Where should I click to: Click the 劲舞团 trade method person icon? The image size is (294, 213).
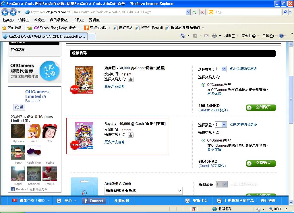(131, 79)
